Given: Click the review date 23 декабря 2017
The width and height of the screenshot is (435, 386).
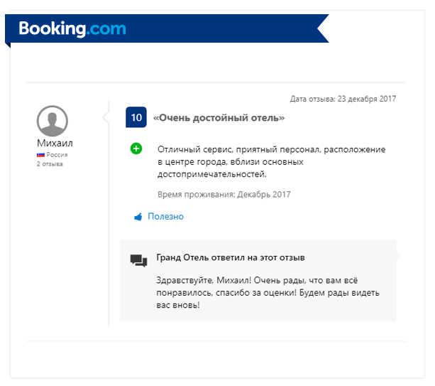Looking at the screenshot, I should [367, 99].
